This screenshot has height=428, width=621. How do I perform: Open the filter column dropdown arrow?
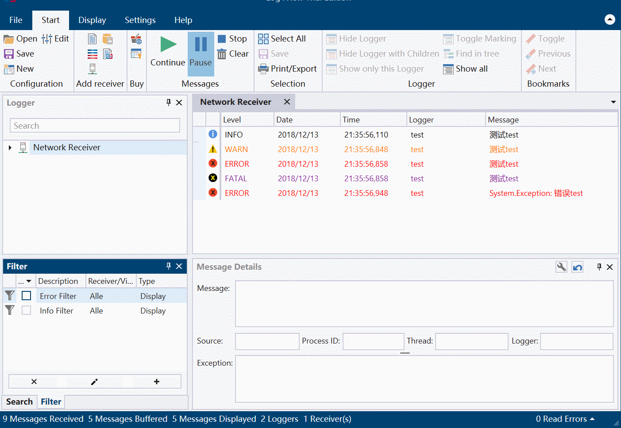coord(29,281)
